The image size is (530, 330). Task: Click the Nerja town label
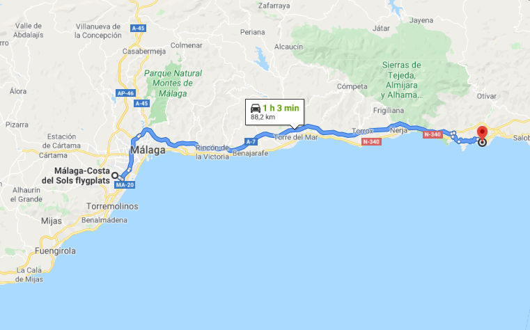(398, 130)
